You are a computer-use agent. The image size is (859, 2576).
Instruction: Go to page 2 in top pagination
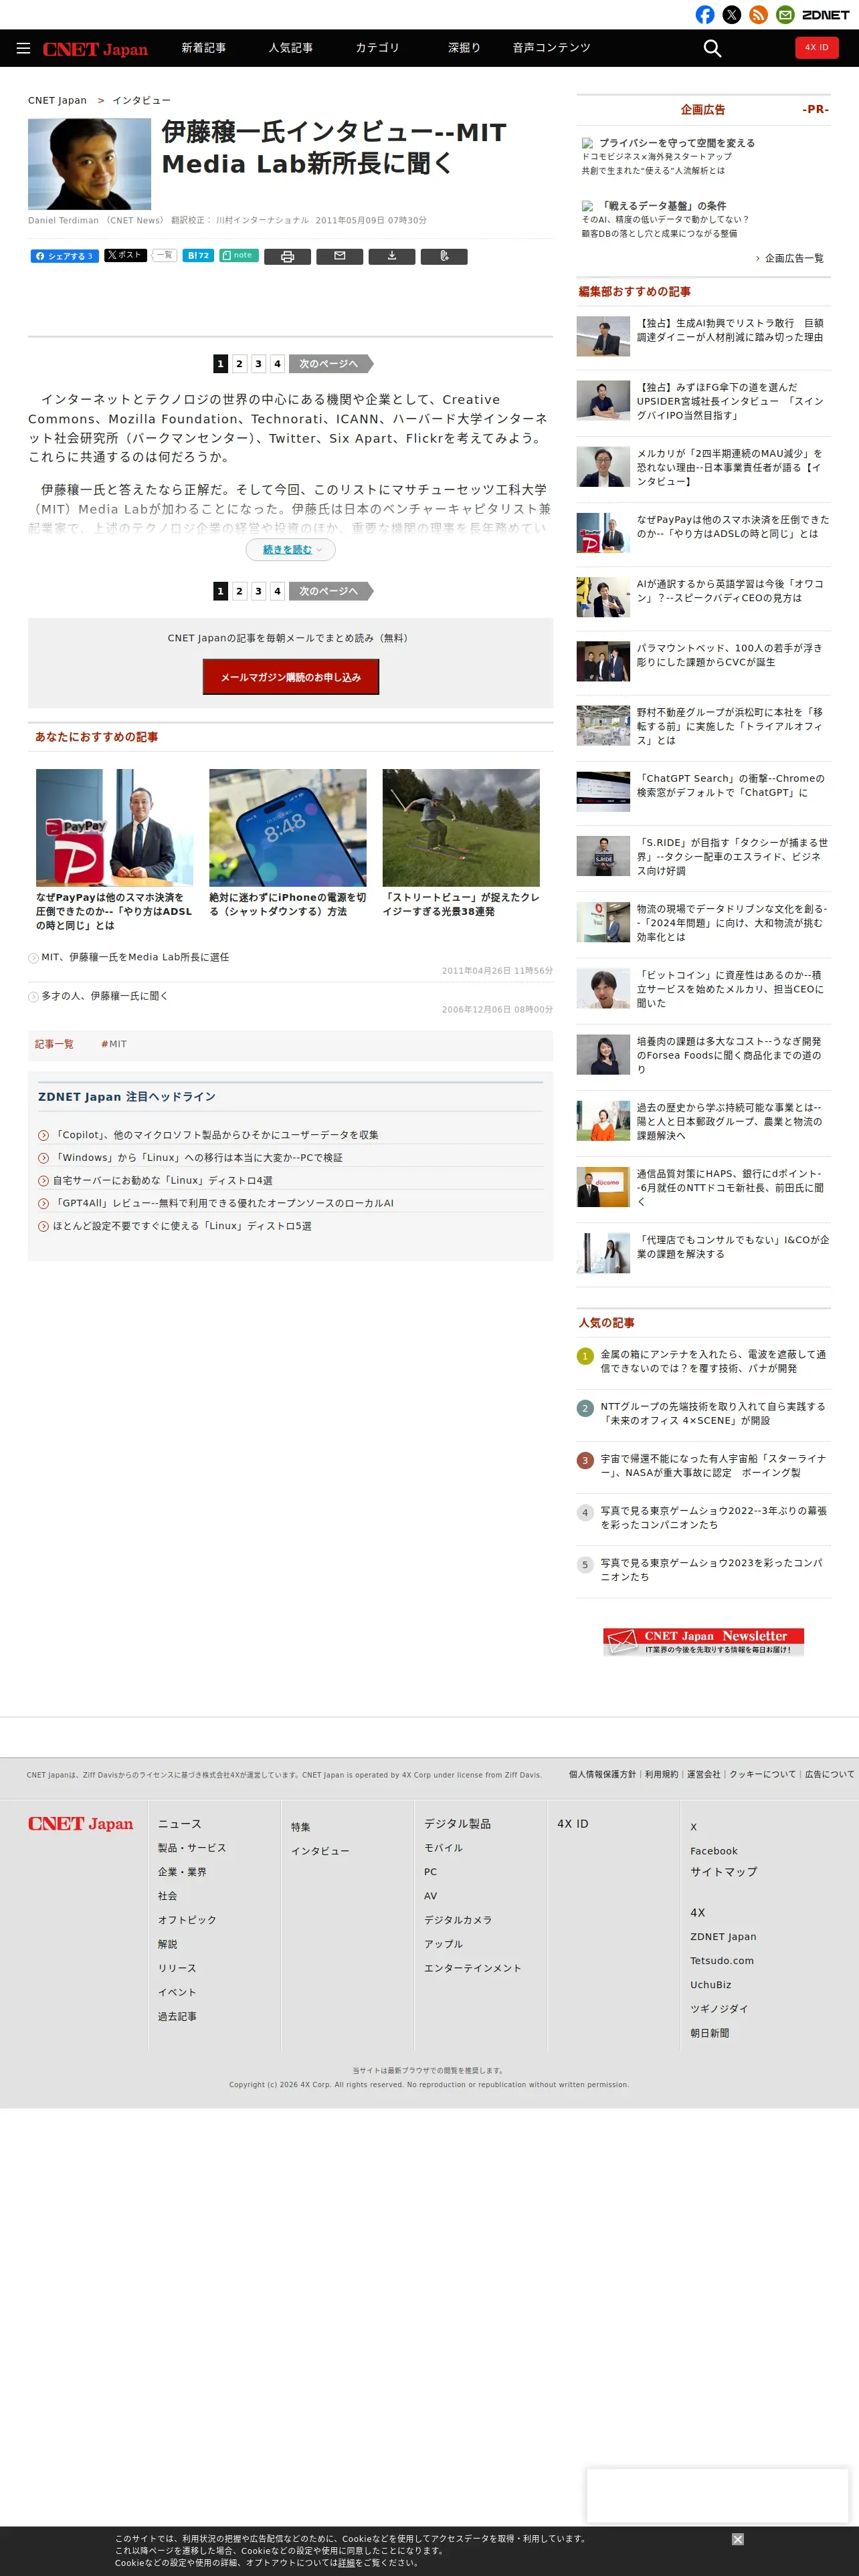pyautogui.click(x=239, y=364)
